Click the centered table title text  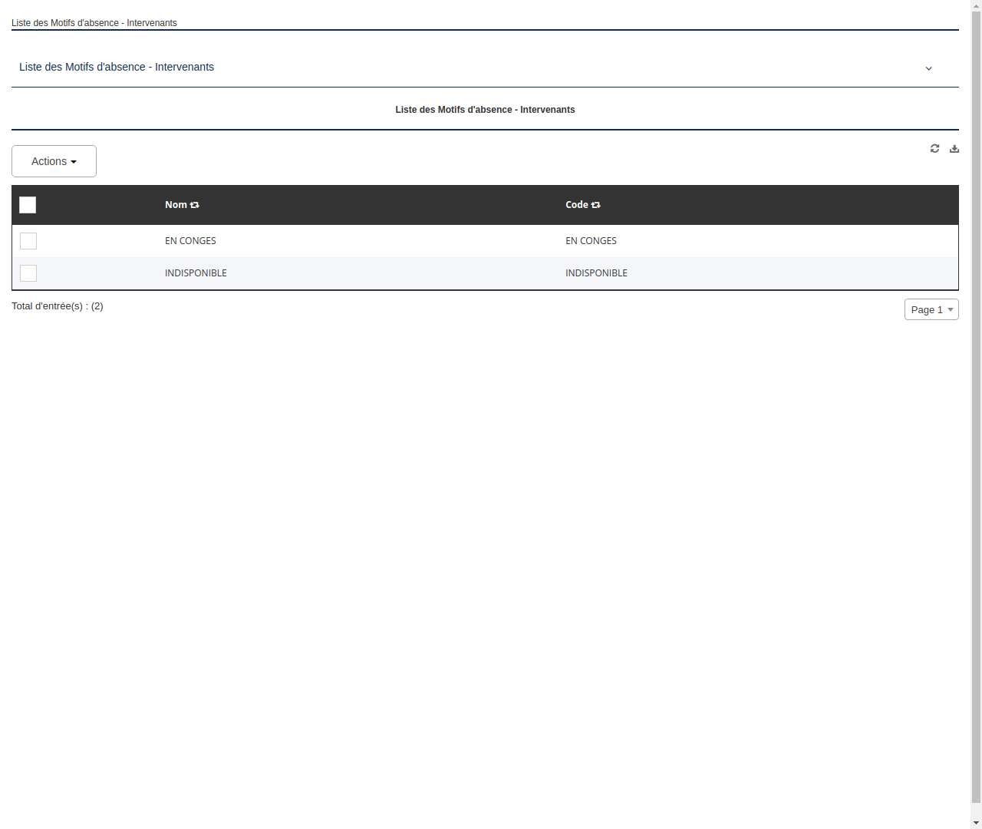coord(485,109)
